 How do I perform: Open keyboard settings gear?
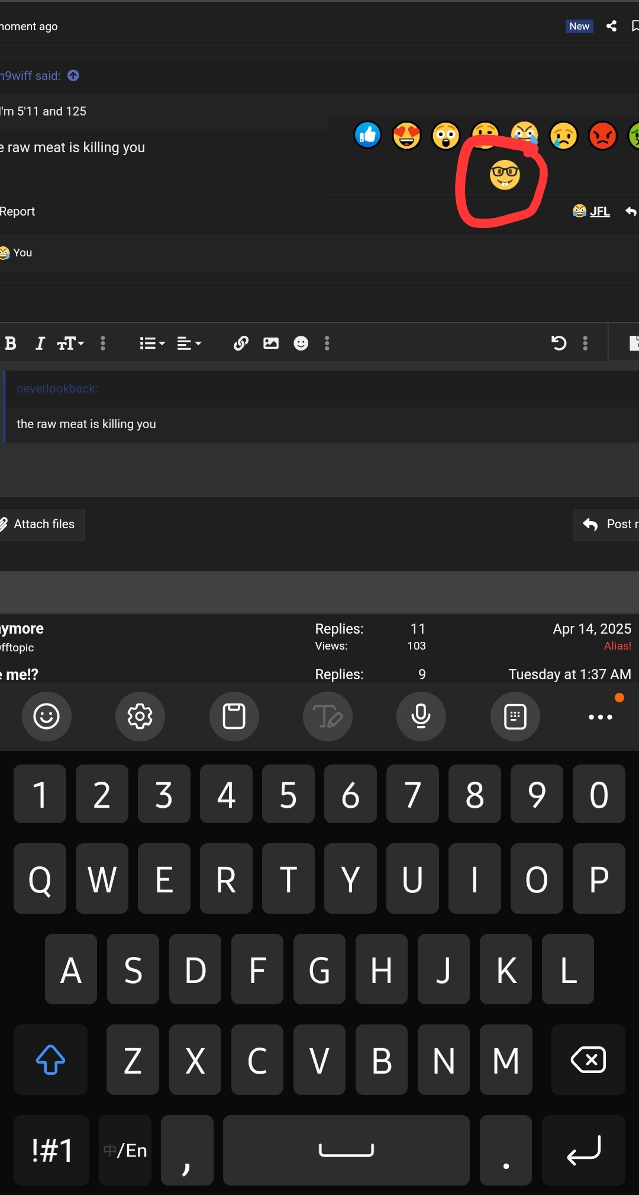[x=140, y=717]
